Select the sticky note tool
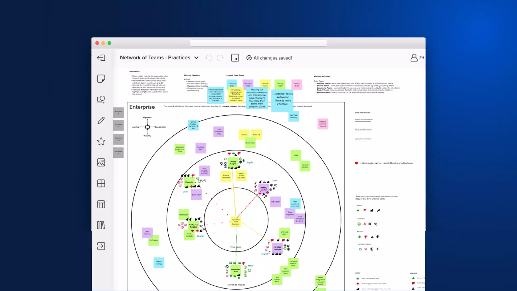Viewport: 517px width, 291px height. [101, 79]
